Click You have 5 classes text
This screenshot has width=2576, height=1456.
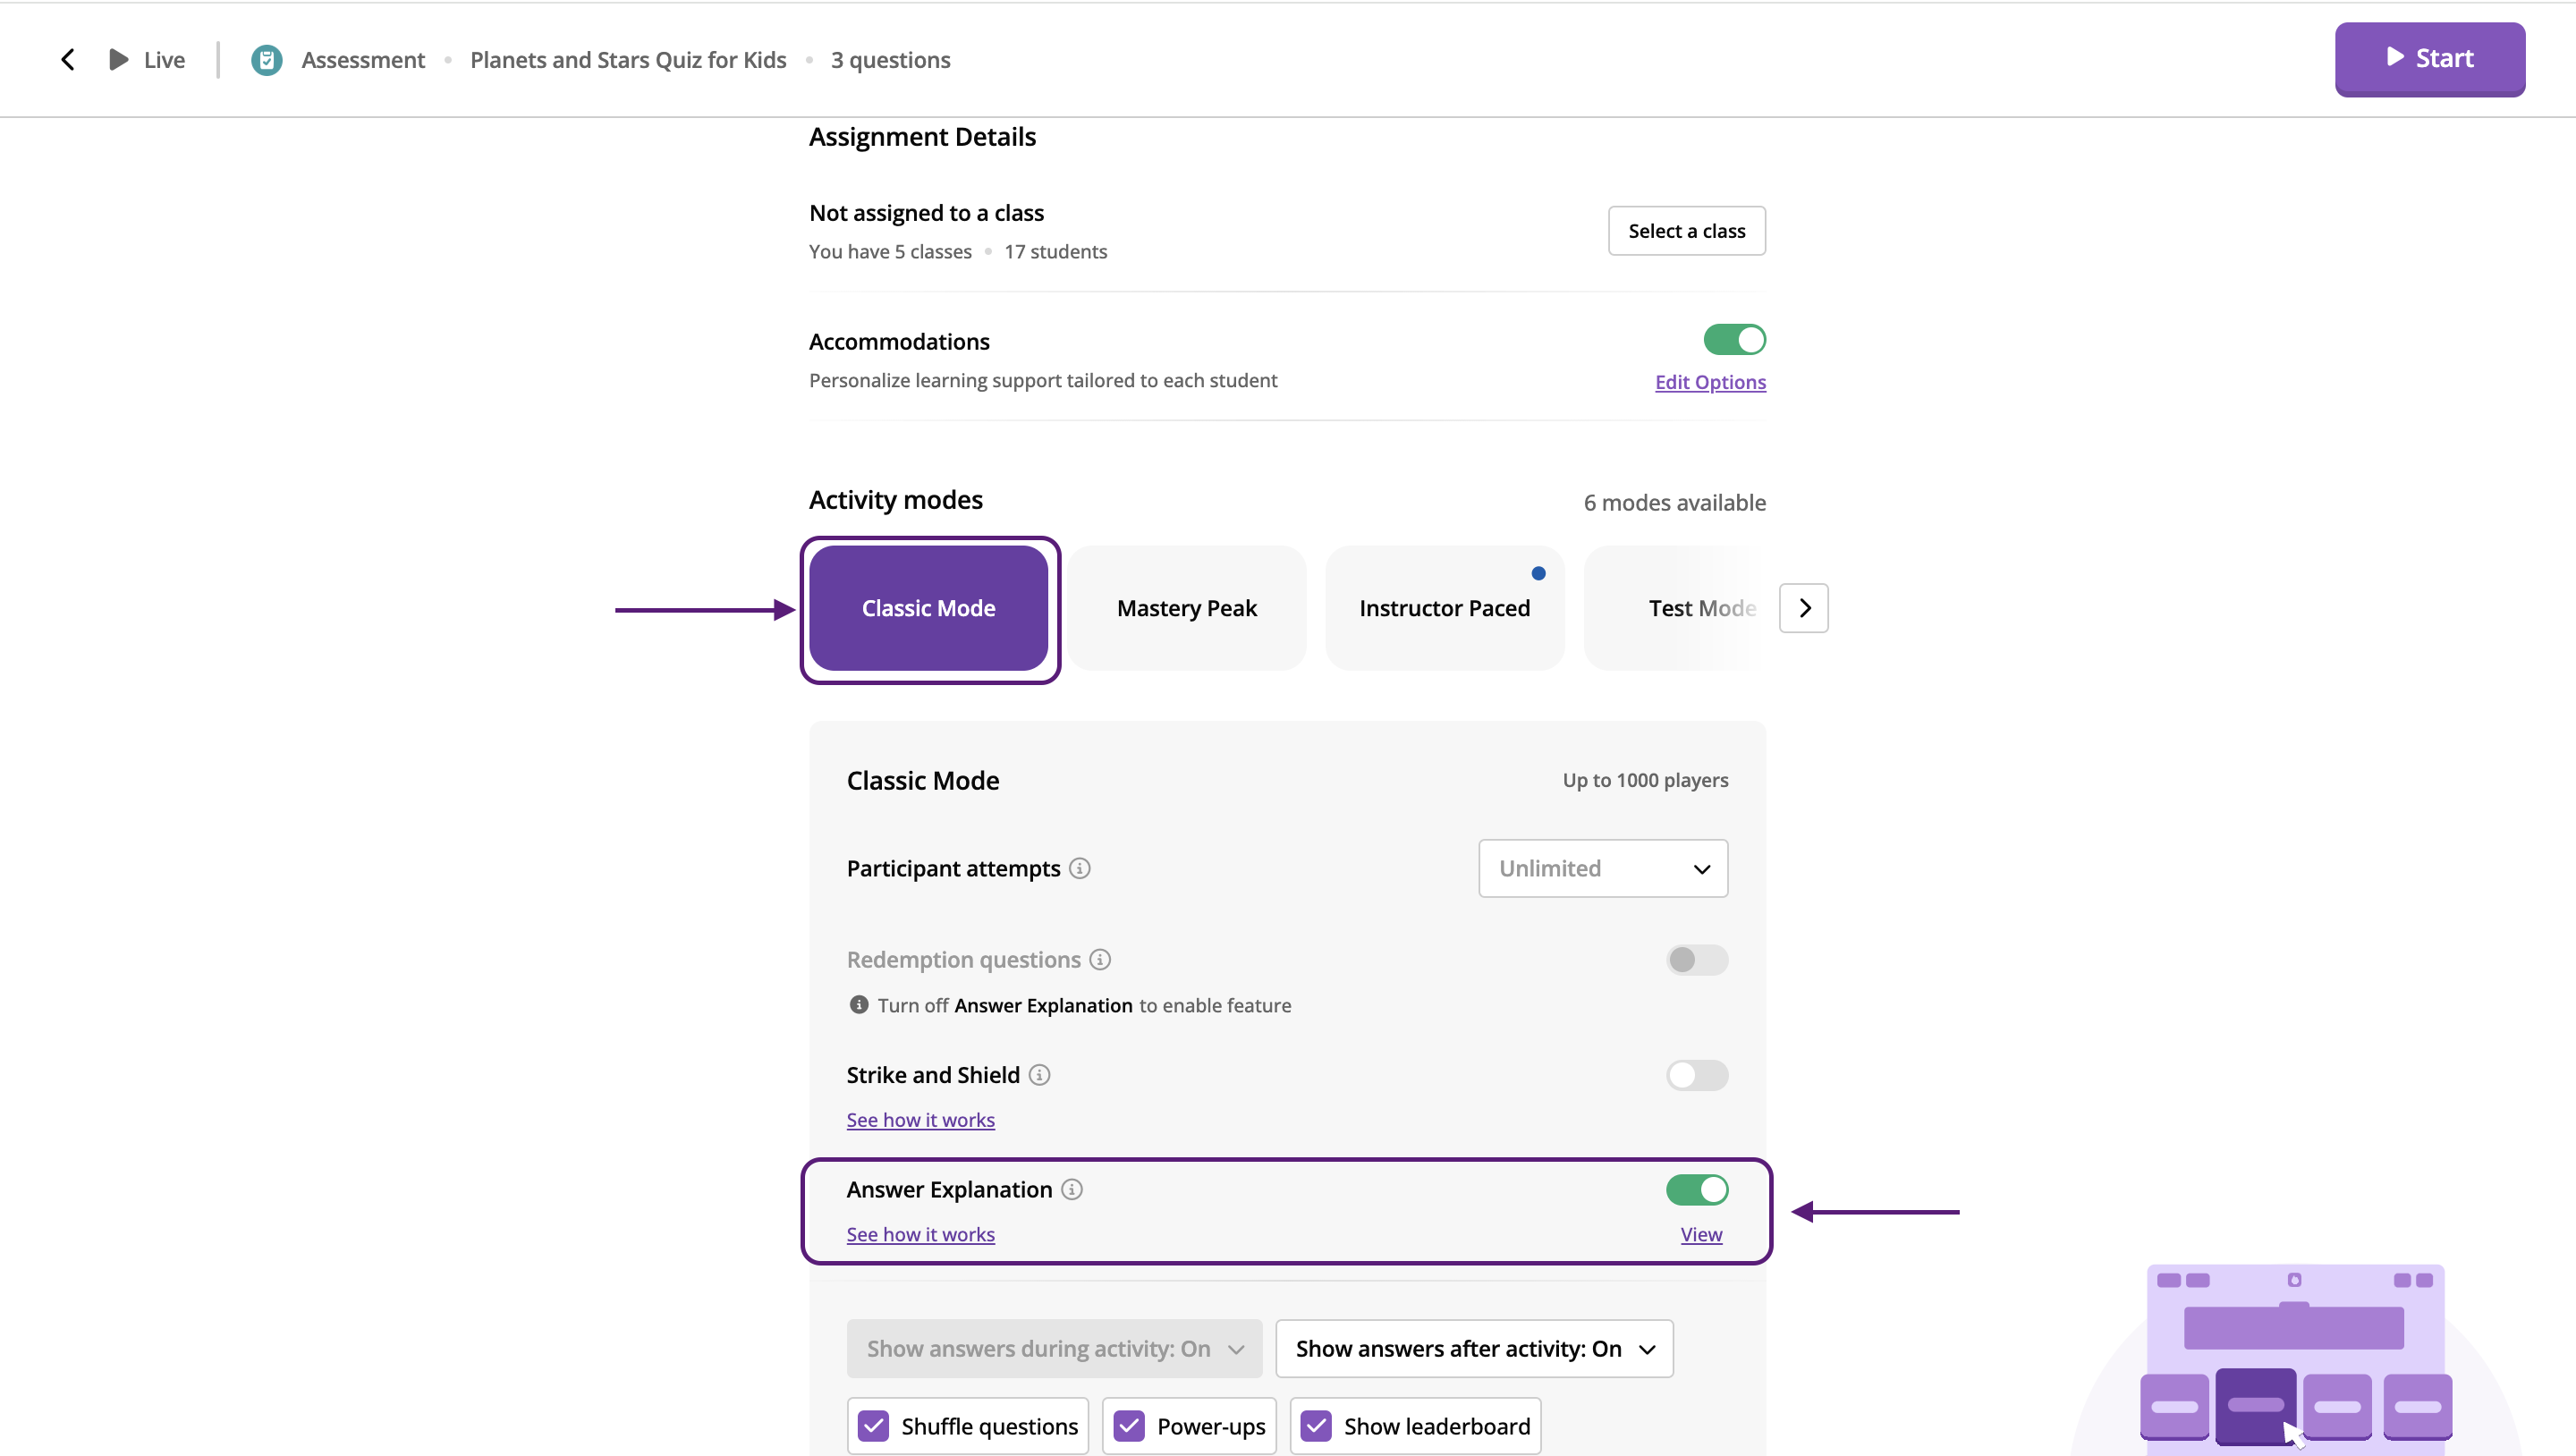click(890, 252)
